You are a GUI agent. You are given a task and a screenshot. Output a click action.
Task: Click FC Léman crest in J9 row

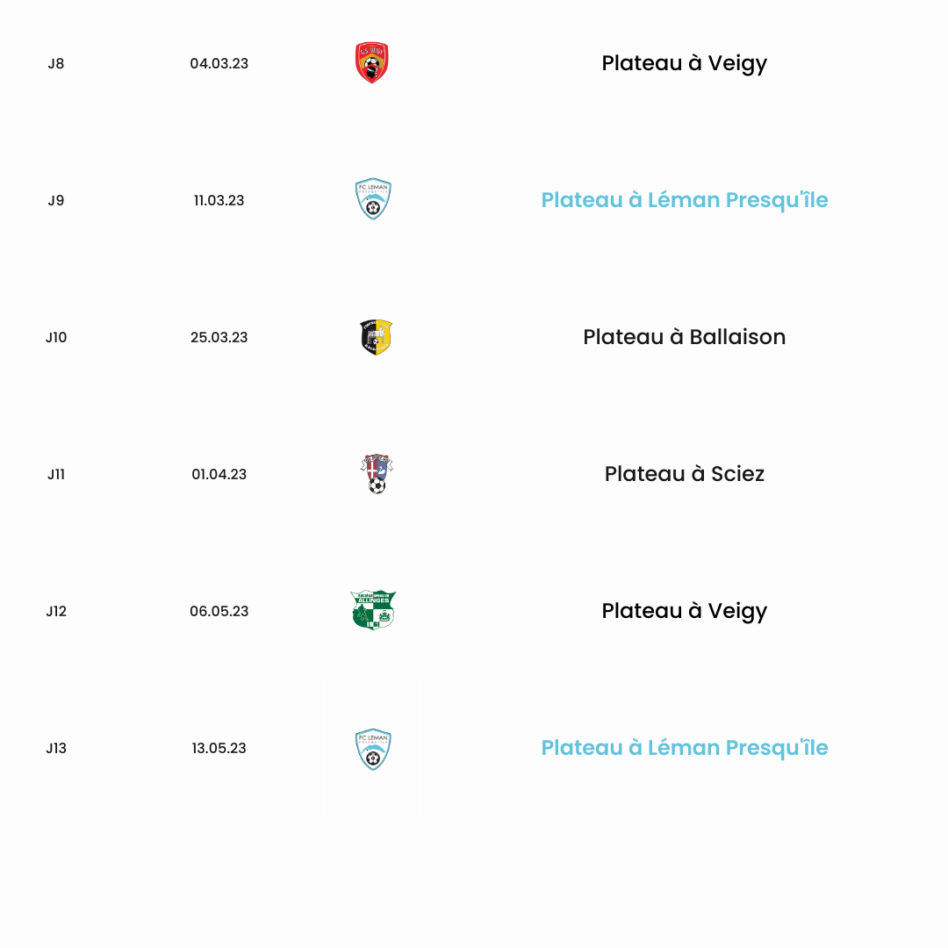[x=373, y=199]
